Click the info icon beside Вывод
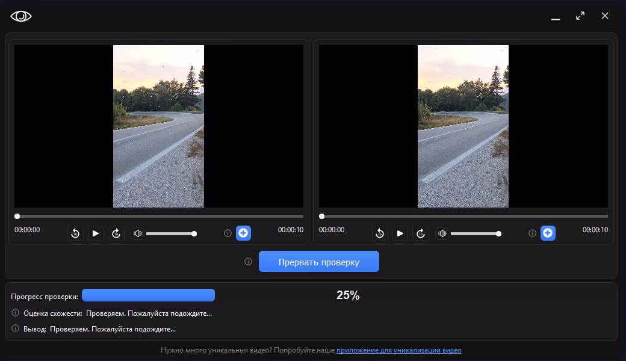 (16, 329)
